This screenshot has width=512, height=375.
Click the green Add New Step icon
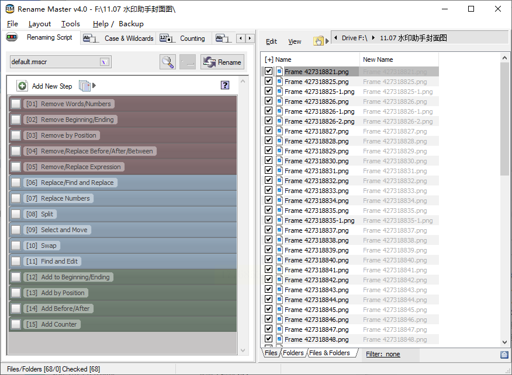click(22, 86)
